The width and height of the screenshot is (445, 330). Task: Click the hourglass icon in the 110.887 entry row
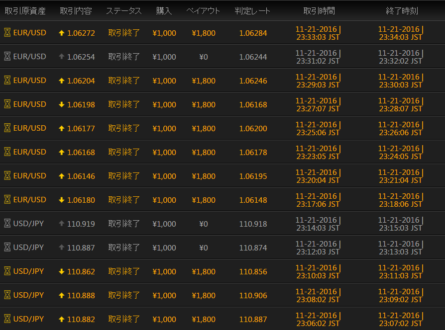(x=7, y=247)
